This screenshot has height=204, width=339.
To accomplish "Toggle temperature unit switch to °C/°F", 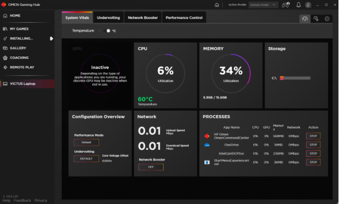I will (106, 30).
